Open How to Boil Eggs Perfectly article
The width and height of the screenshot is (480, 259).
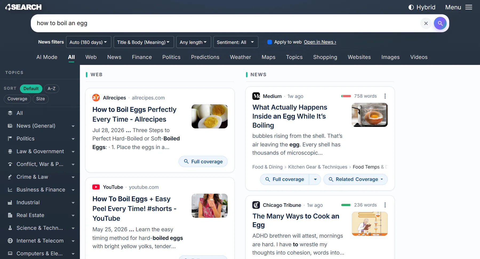click(134, 114)
